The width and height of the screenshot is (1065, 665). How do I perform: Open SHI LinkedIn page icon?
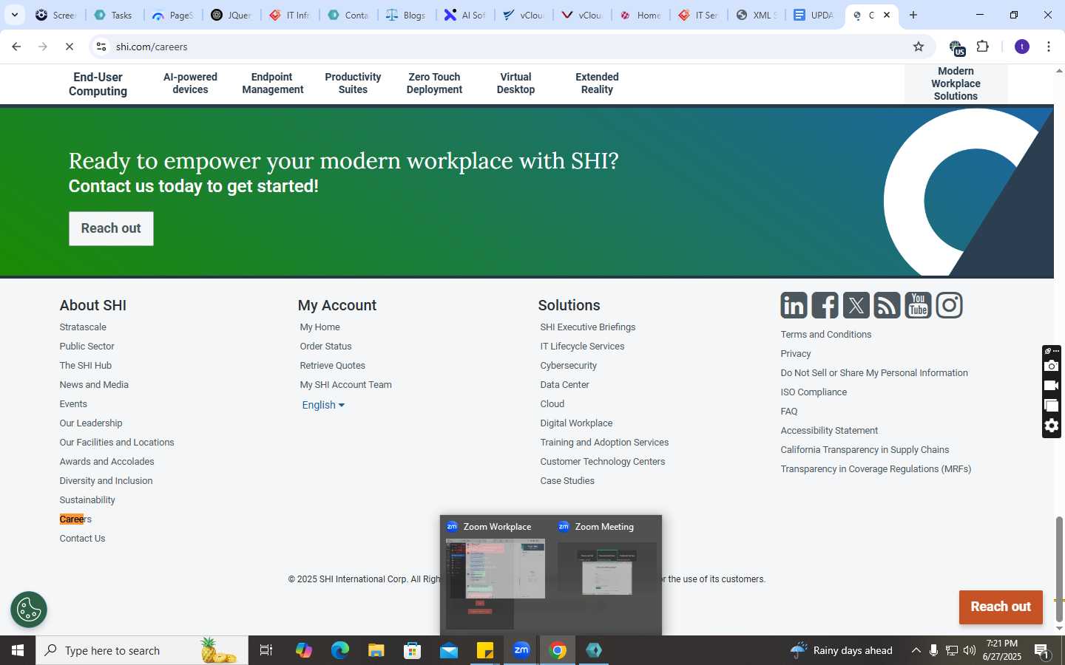click(x=794, y=305)
